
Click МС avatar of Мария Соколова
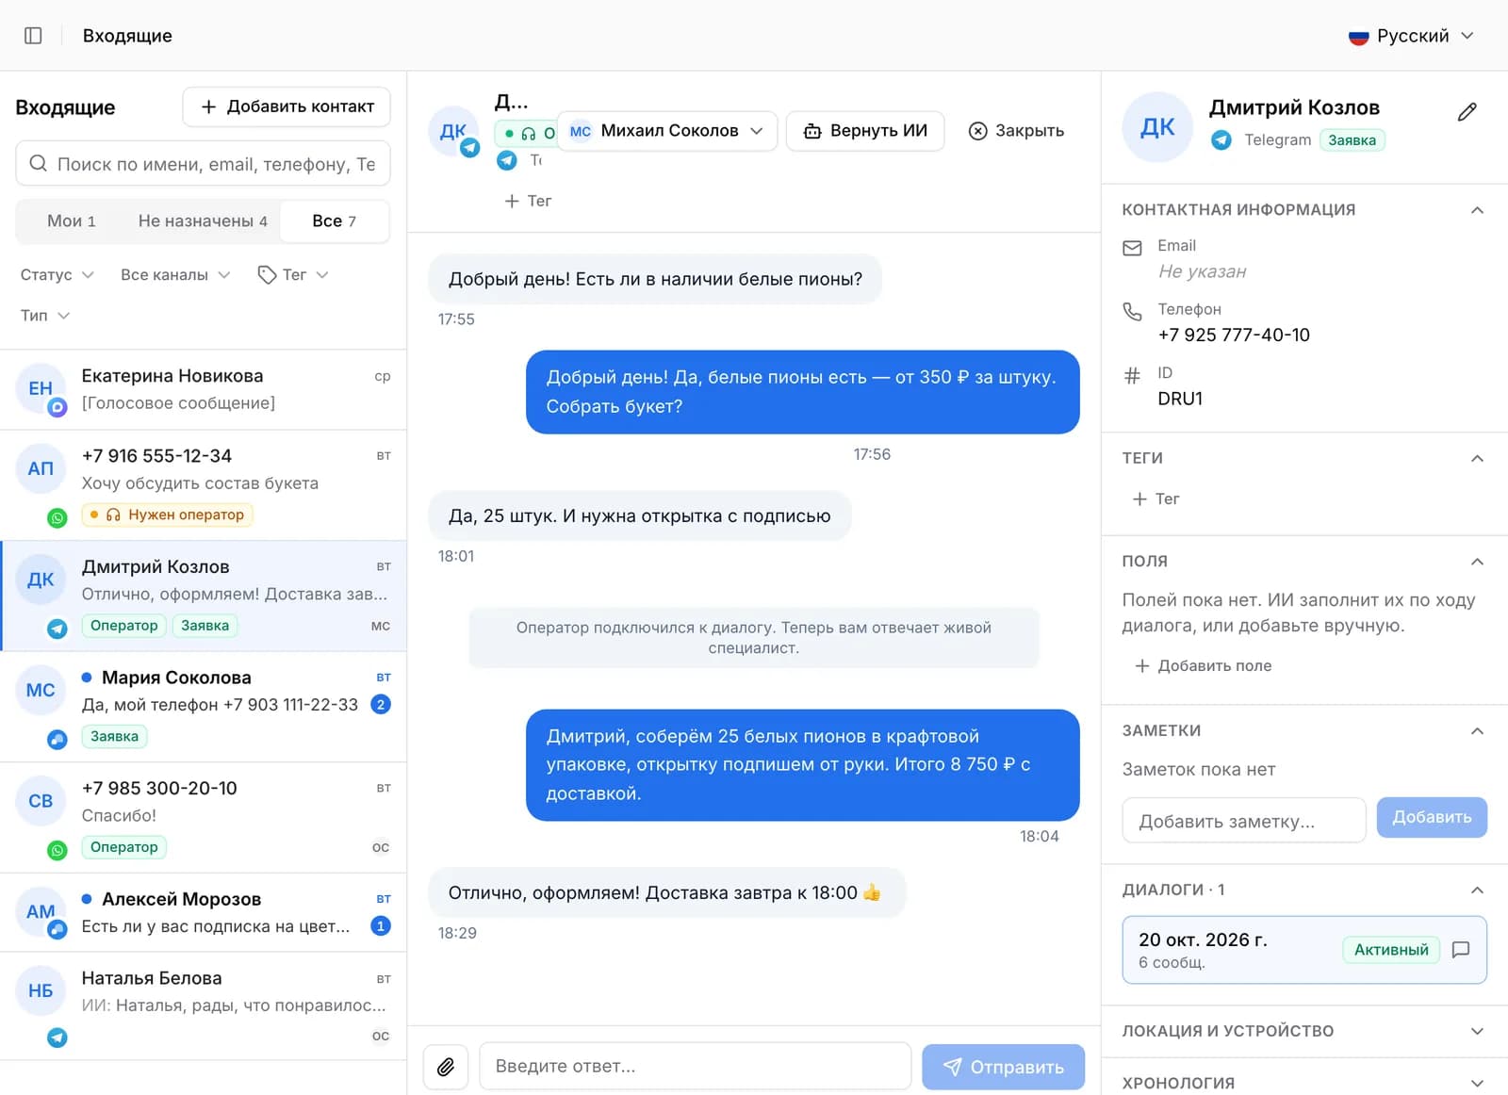(41, 690)
